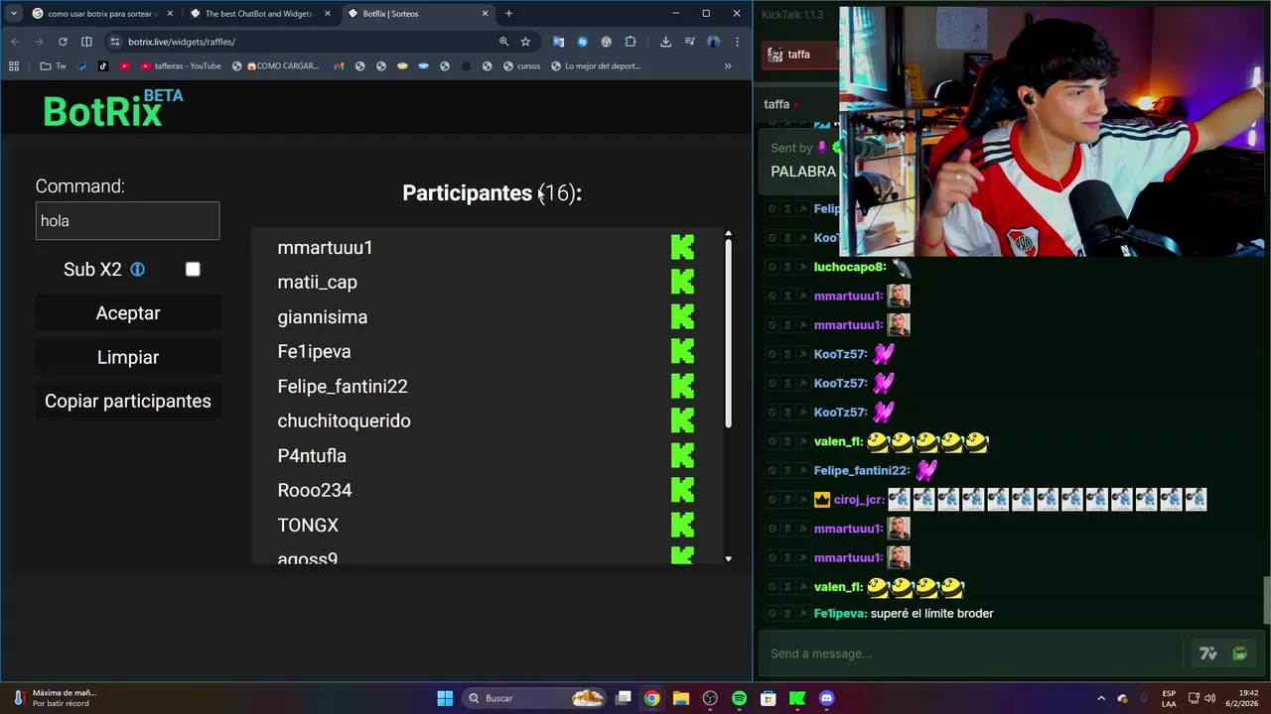Switch to 'The best ChatBot and Widgets' tab

pos(260,14)
